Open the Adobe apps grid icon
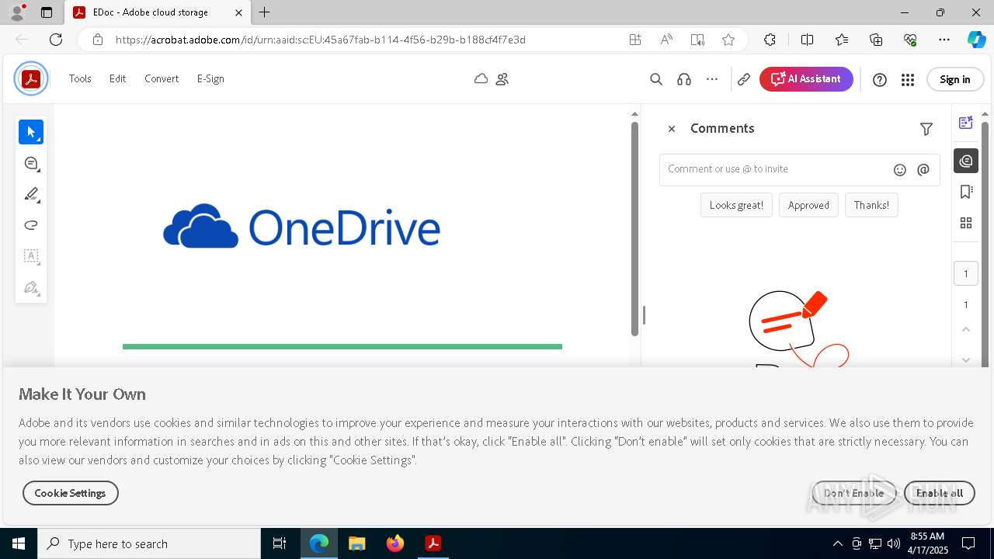 (x=908, y=79)
